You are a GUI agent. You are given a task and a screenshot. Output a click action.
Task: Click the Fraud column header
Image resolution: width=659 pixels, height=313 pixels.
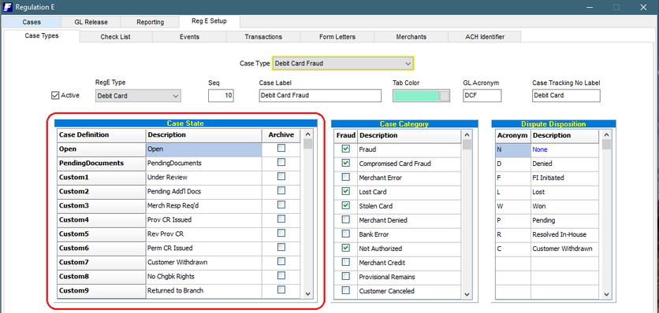tap(346, 135)
